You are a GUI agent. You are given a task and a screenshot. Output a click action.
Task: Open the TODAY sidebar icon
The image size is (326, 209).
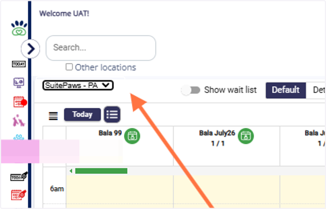pos(19,64)
